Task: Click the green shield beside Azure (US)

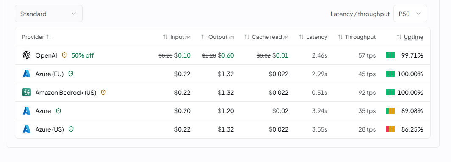Action: click(71, 129)
